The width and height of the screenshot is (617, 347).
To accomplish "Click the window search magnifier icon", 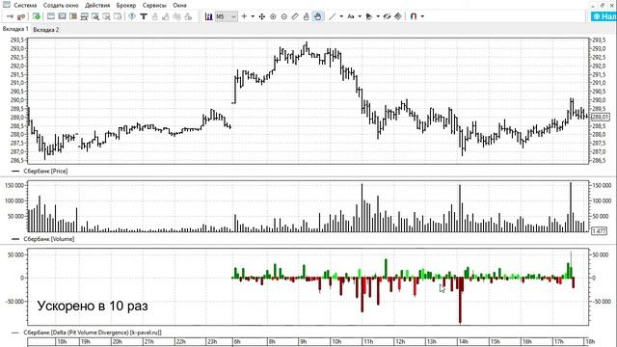I will 94,16.
